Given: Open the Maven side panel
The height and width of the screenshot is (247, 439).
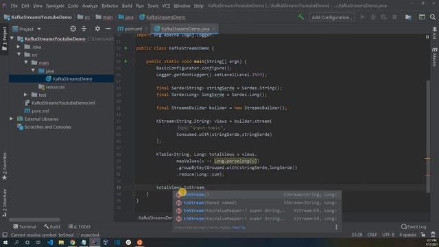Looking at the screenshot, I should pos(434,57).
